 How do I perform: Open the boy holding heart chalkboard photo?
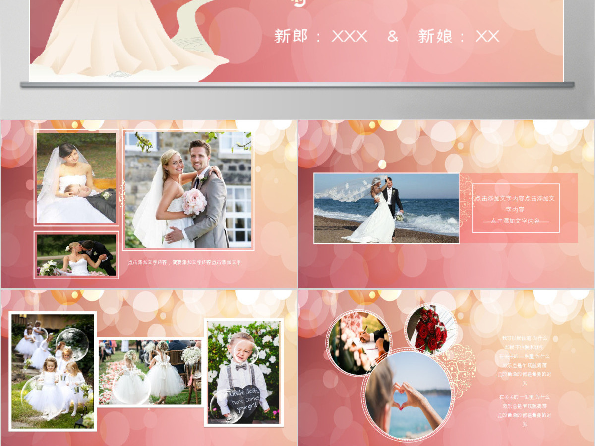[243, 372]
